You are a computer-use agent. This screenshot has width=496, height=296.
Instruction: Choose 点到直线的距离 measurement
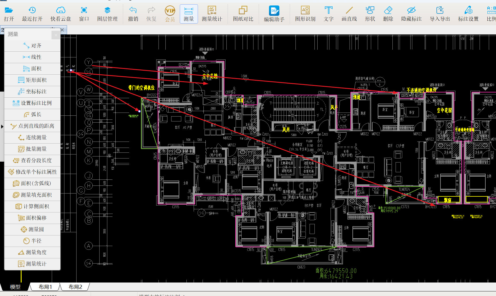tap(33, 126)
